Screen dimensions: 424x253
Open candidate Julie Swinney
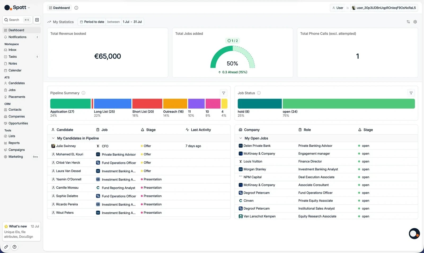66,146
